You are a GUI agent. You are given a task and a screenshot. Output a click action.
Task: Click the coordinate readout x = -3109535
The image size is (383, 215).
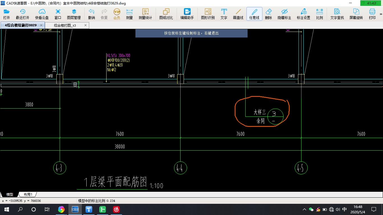pos(21,201)
